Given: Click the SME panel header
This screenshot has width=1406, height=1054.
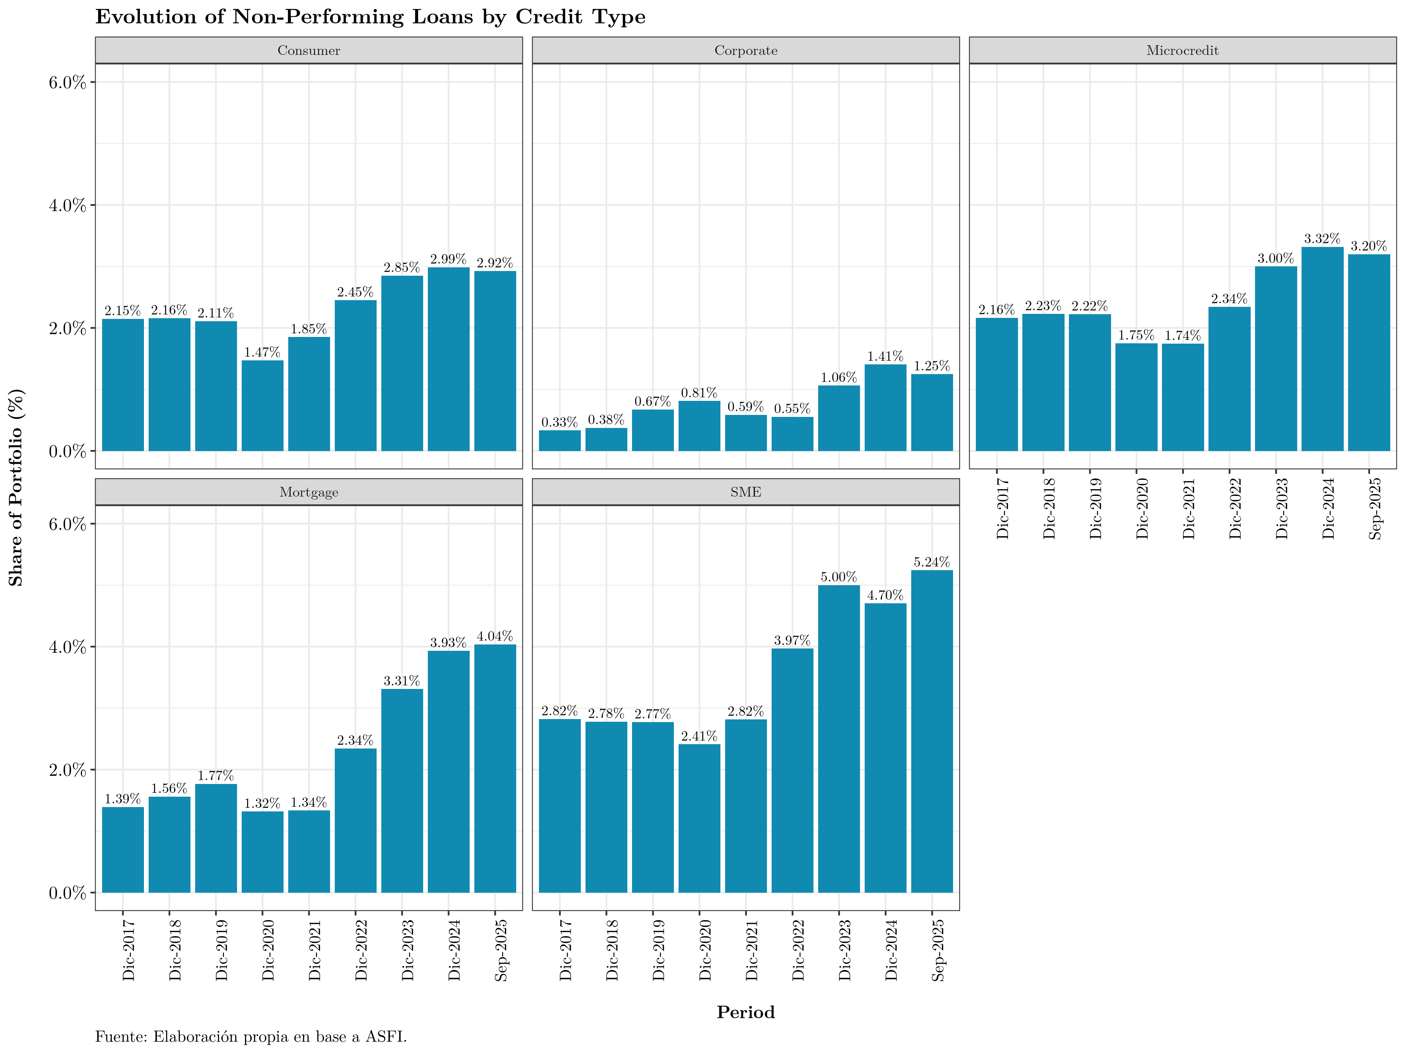Looking at the screenshot, I should pos(745,492).
